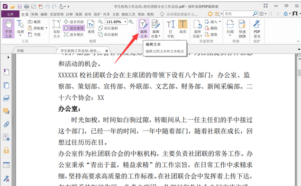301x186 pixels.
Task: Set view to Actual Size (实际大小)
Action: (x=56, y=29)
